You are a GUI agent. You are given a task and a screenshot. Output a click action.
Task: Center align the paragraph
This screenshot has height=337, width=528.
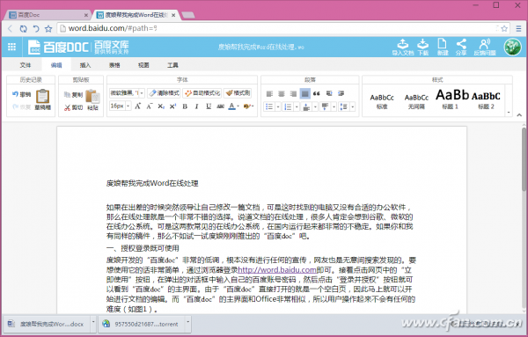pyautogui.click(x=282, y=93)
